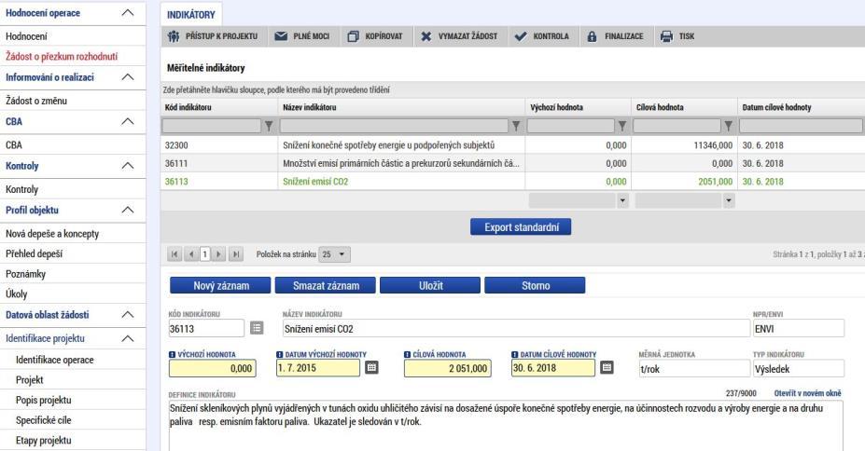Screen dimensions: 865x451
Task: Open calendar for Datum cílové hodnoty
Action: (x=607, y=367)
